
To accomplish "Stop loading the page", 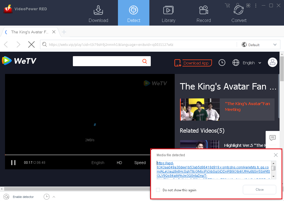I will (31, 44).
